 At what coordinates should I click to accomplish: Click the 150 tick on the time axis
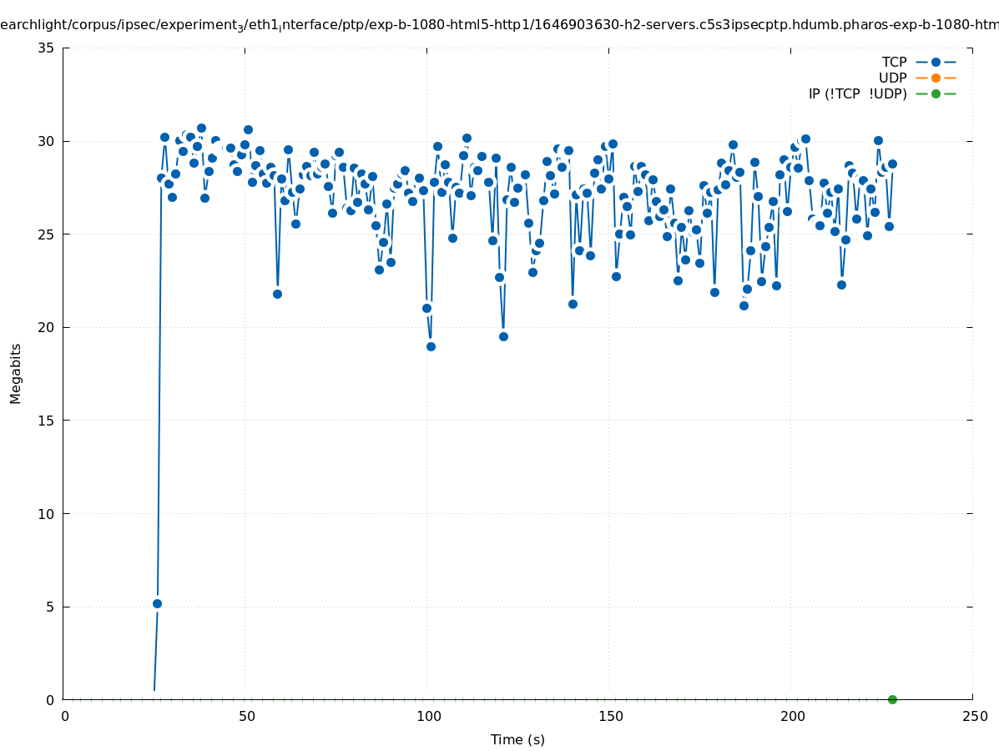[611, 716]
